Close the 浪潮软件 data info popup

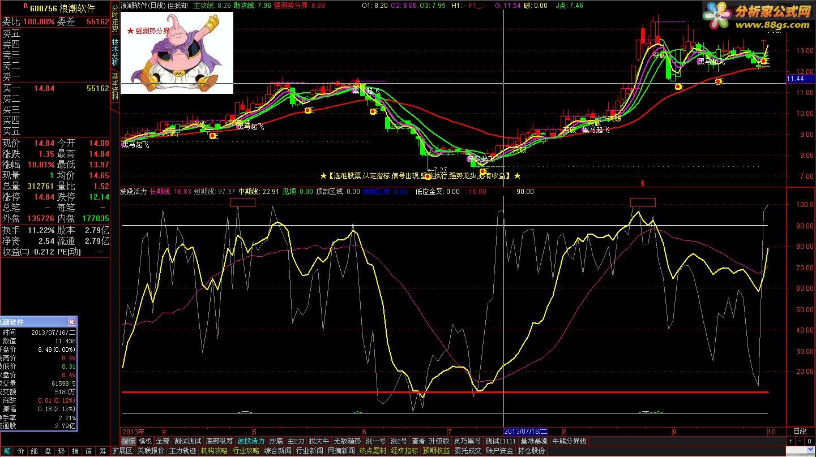[72, 322]
